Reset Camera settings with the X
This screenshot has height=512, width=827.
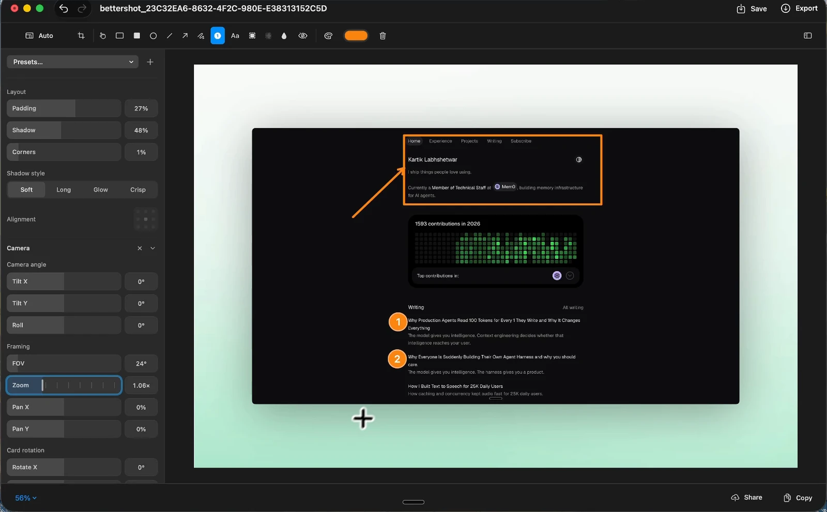(140, 248)
